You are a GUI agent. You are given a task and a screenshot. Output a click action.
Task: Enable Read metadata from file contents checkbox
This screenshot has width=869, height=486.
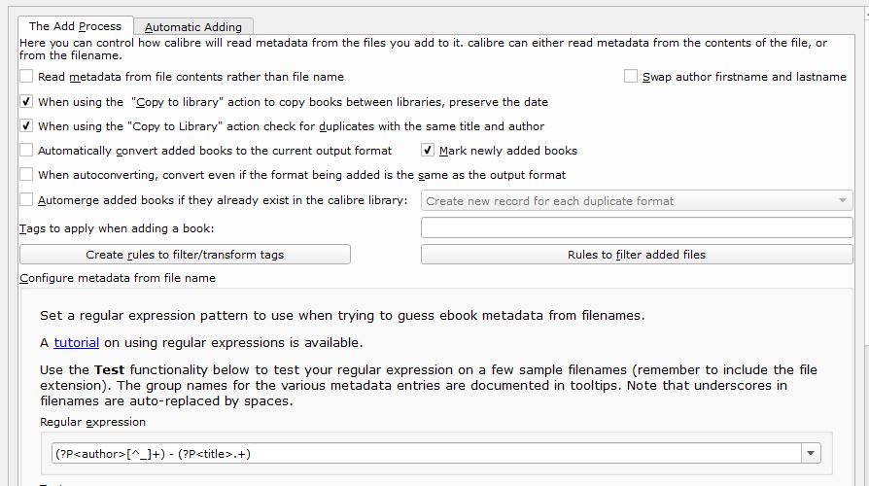pyautogui.click(x=27, y=76)
